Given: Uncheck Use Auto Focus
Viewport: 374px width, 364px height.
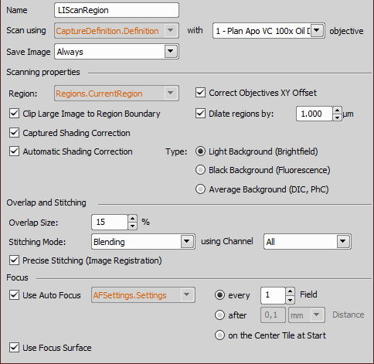Looking at the screenshot, I should [x=14, y=295].
